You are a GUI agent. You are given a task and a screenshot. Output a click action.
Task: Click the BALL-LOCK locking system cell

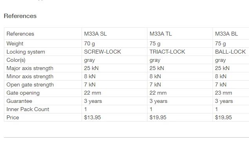click(231, 52)
